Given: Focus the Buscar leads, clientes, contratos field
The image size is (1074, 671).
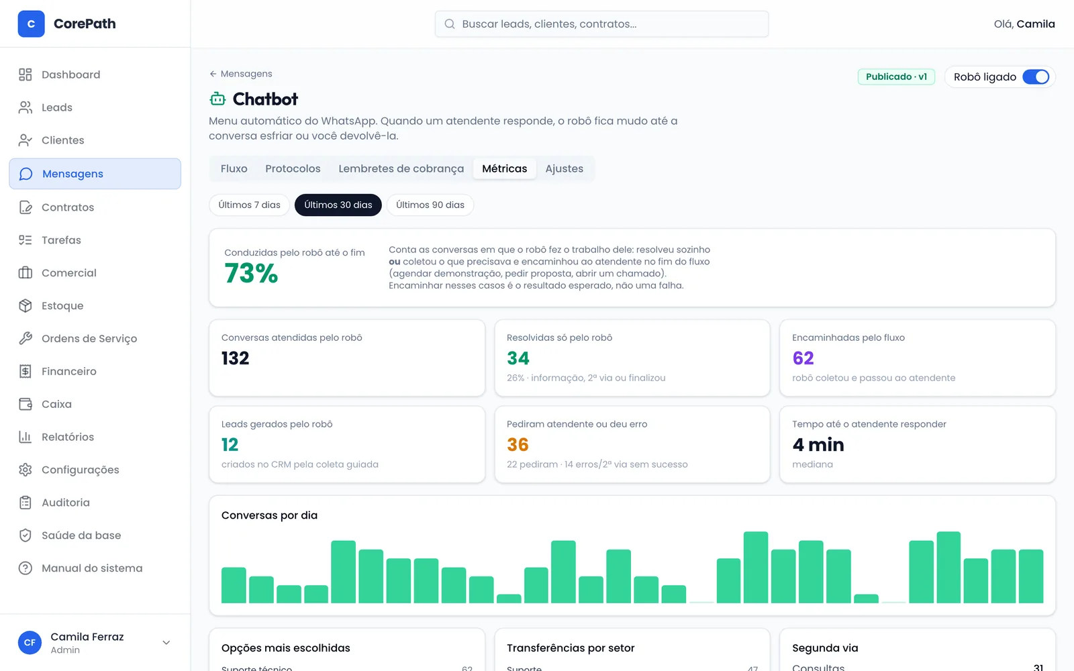Looking at the screenshot, I should (x=601, y=24).
